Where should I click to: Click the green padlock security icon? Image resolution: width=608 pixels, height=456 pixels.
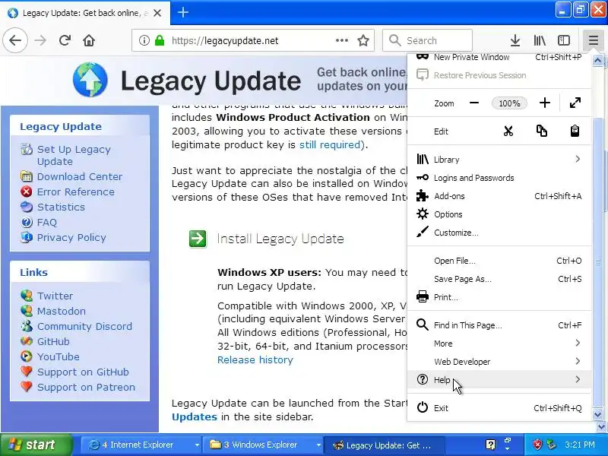[x=160, y=40]
